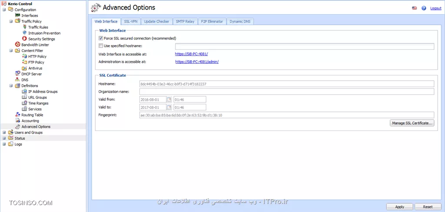Screen dimensions: 445x212
Task: Click the Advanced Options tree icon
Action: [x=17, y=127]
